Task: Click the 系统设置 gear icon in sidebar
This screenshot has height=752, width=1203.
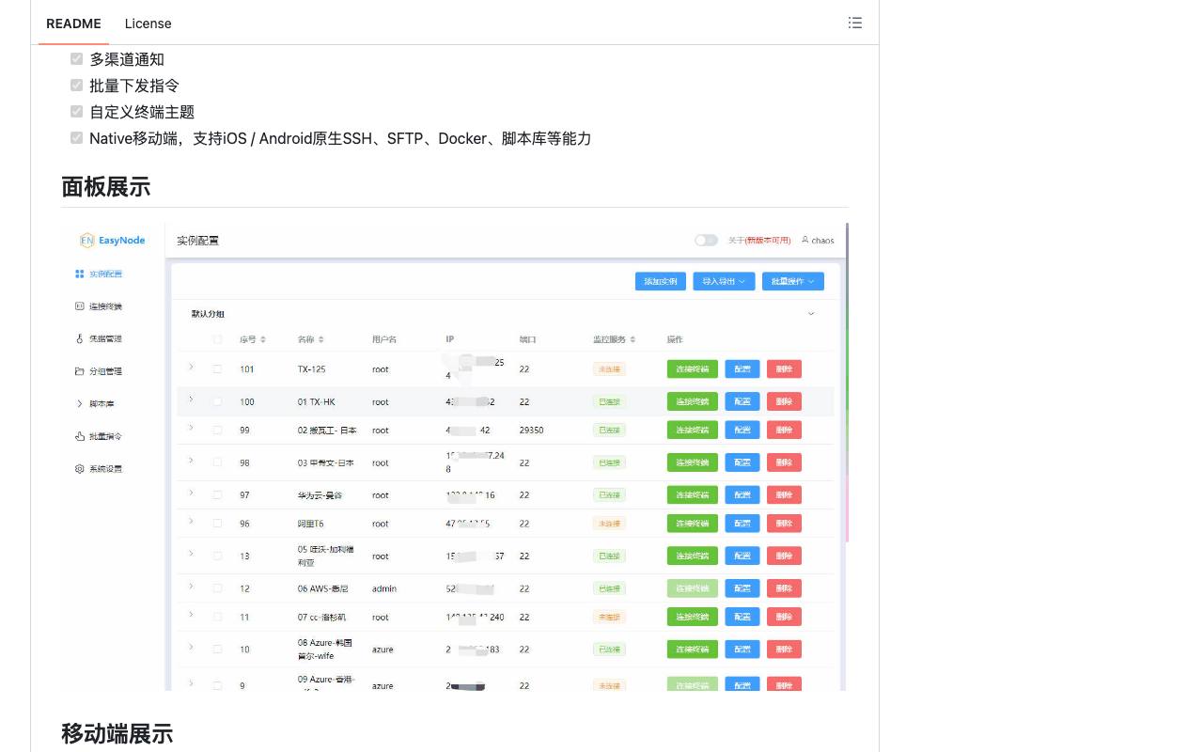Action: [80, 469]
